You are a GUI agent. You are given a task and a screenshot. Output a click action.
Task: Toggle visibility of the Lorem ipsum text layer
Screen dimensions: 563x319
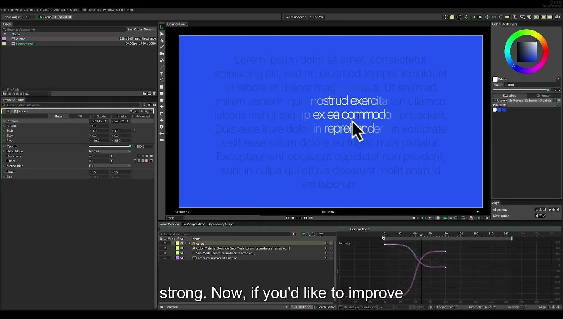click(165, 258)
